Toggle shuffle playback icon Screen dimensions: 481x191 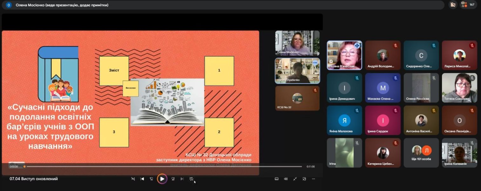[133, 179]
